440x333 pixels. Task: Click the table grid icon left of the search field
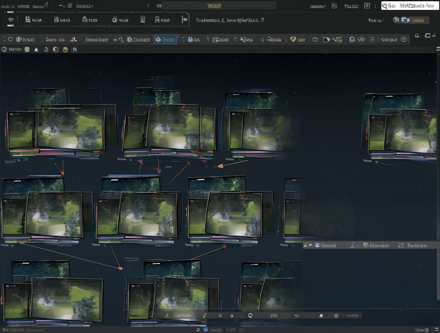point(367,6)
